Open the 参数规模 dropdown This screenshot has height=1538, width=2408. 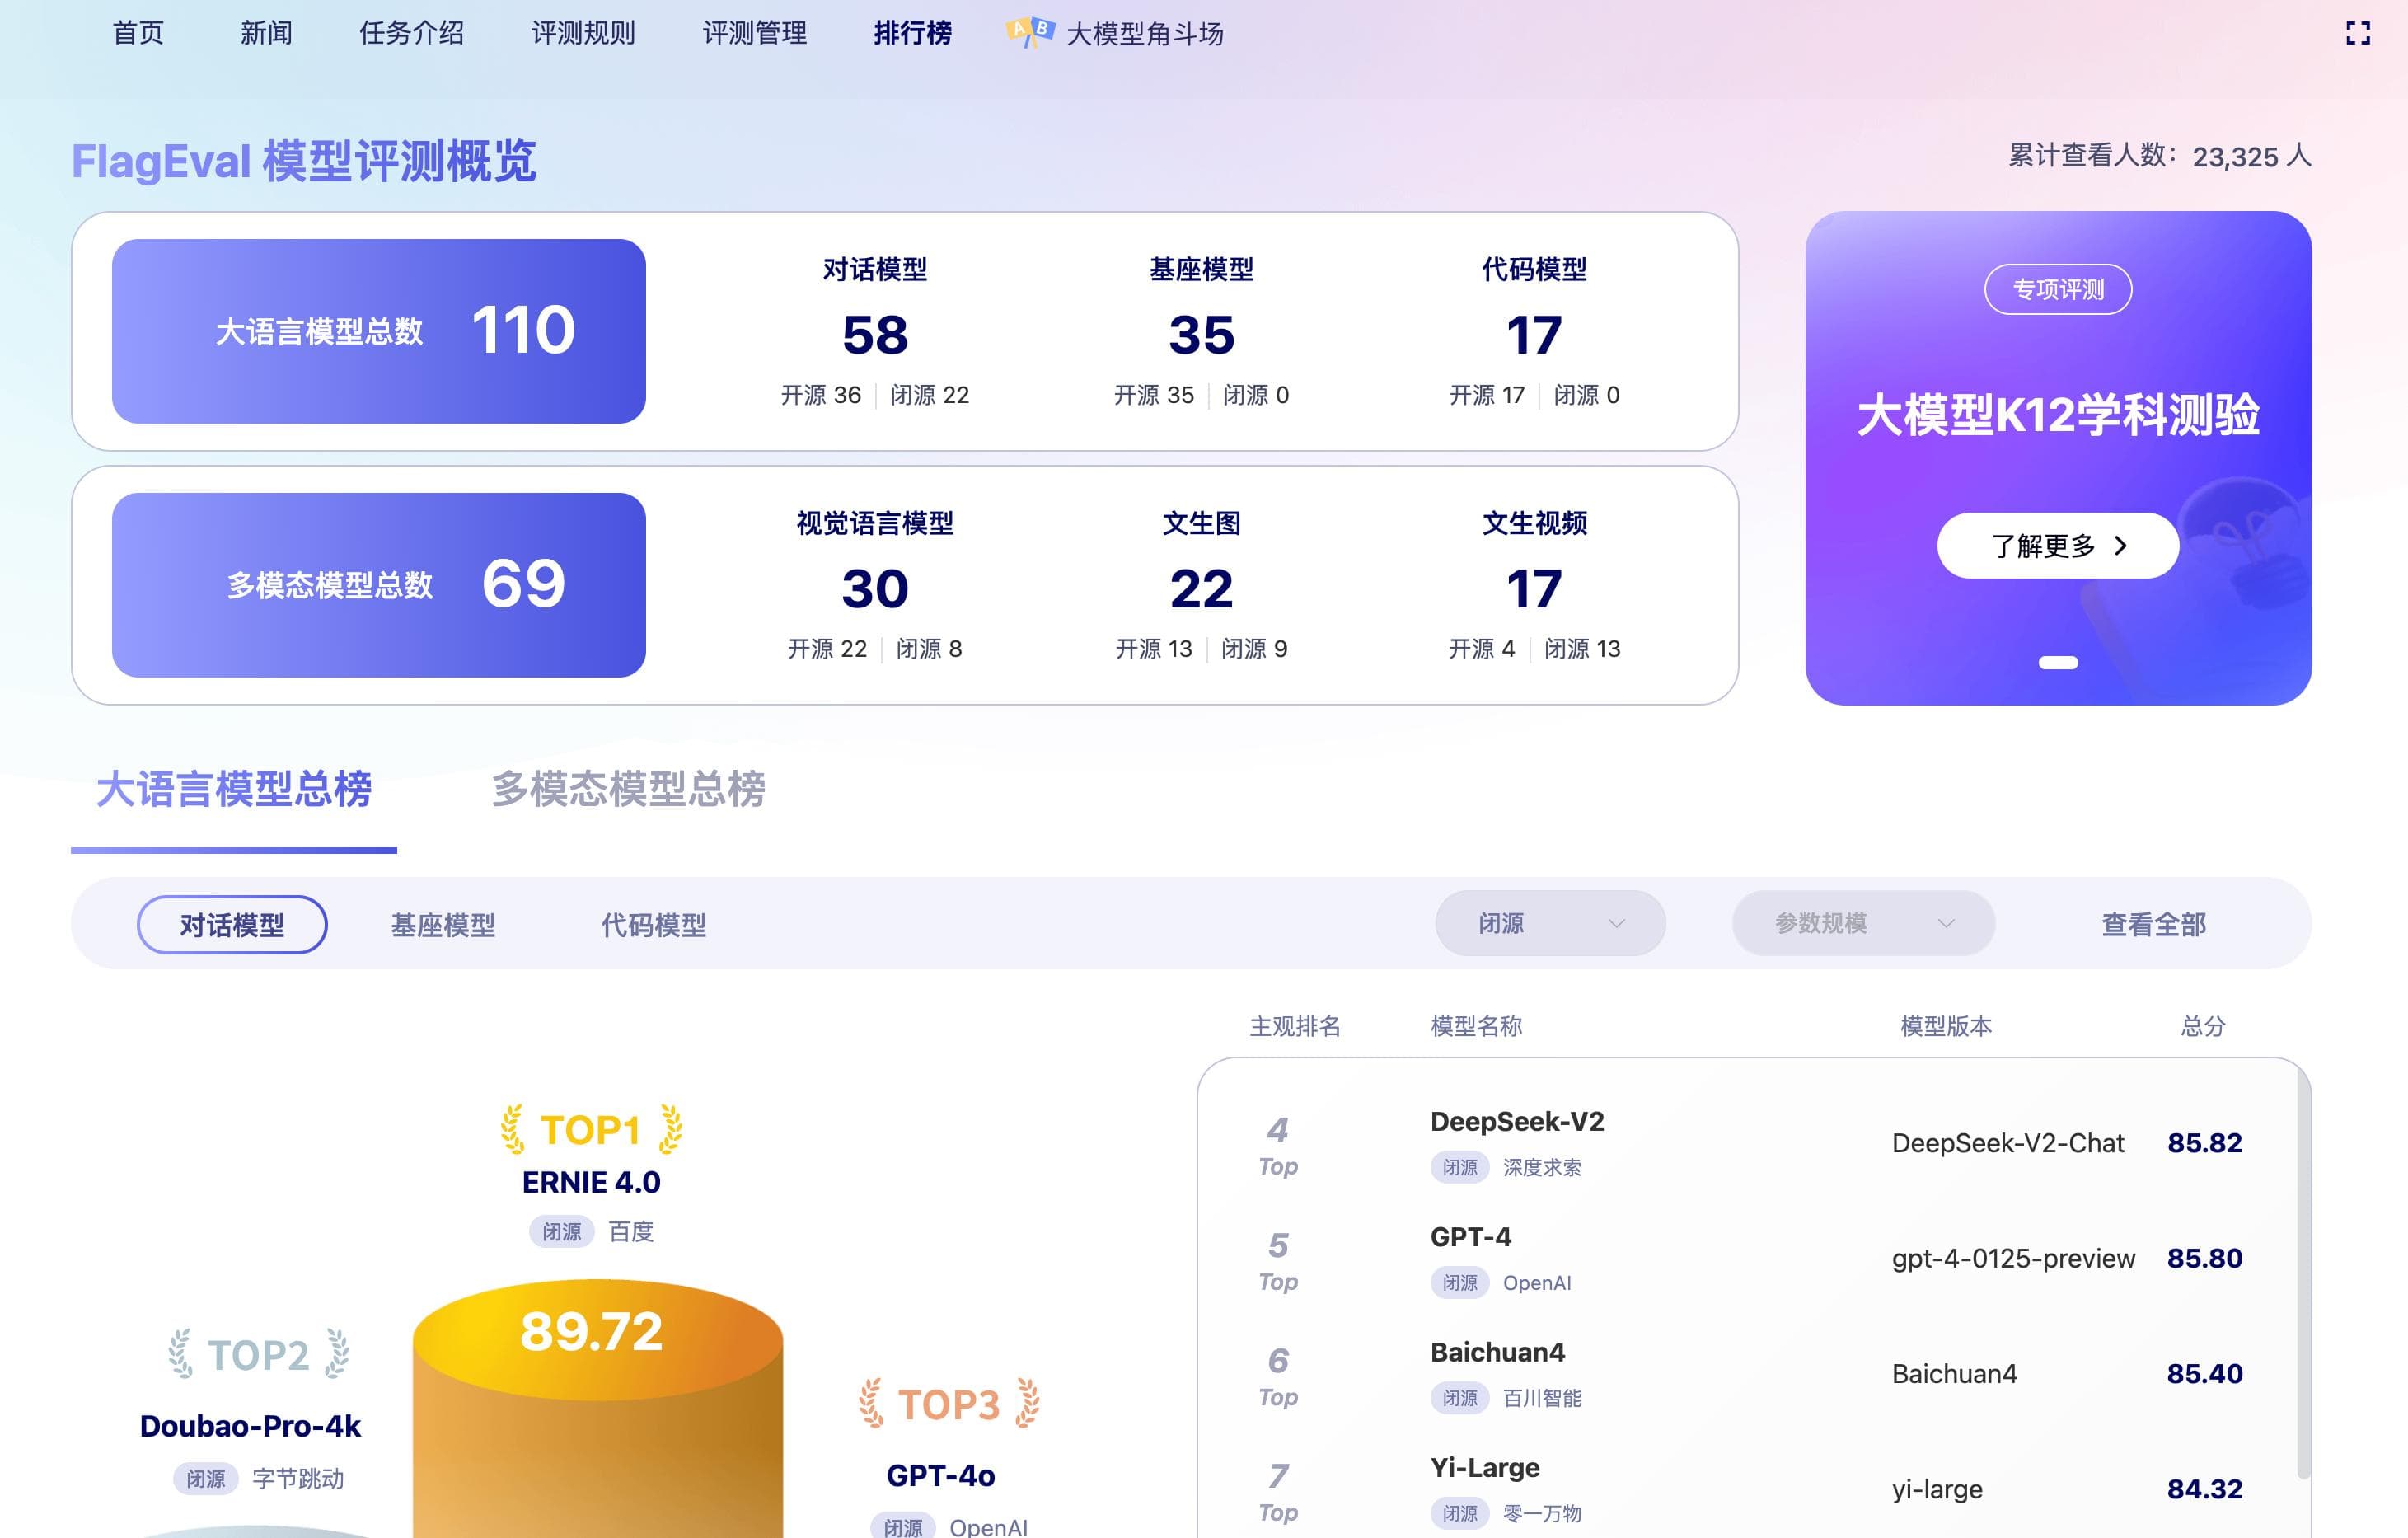coord(1863,923)
